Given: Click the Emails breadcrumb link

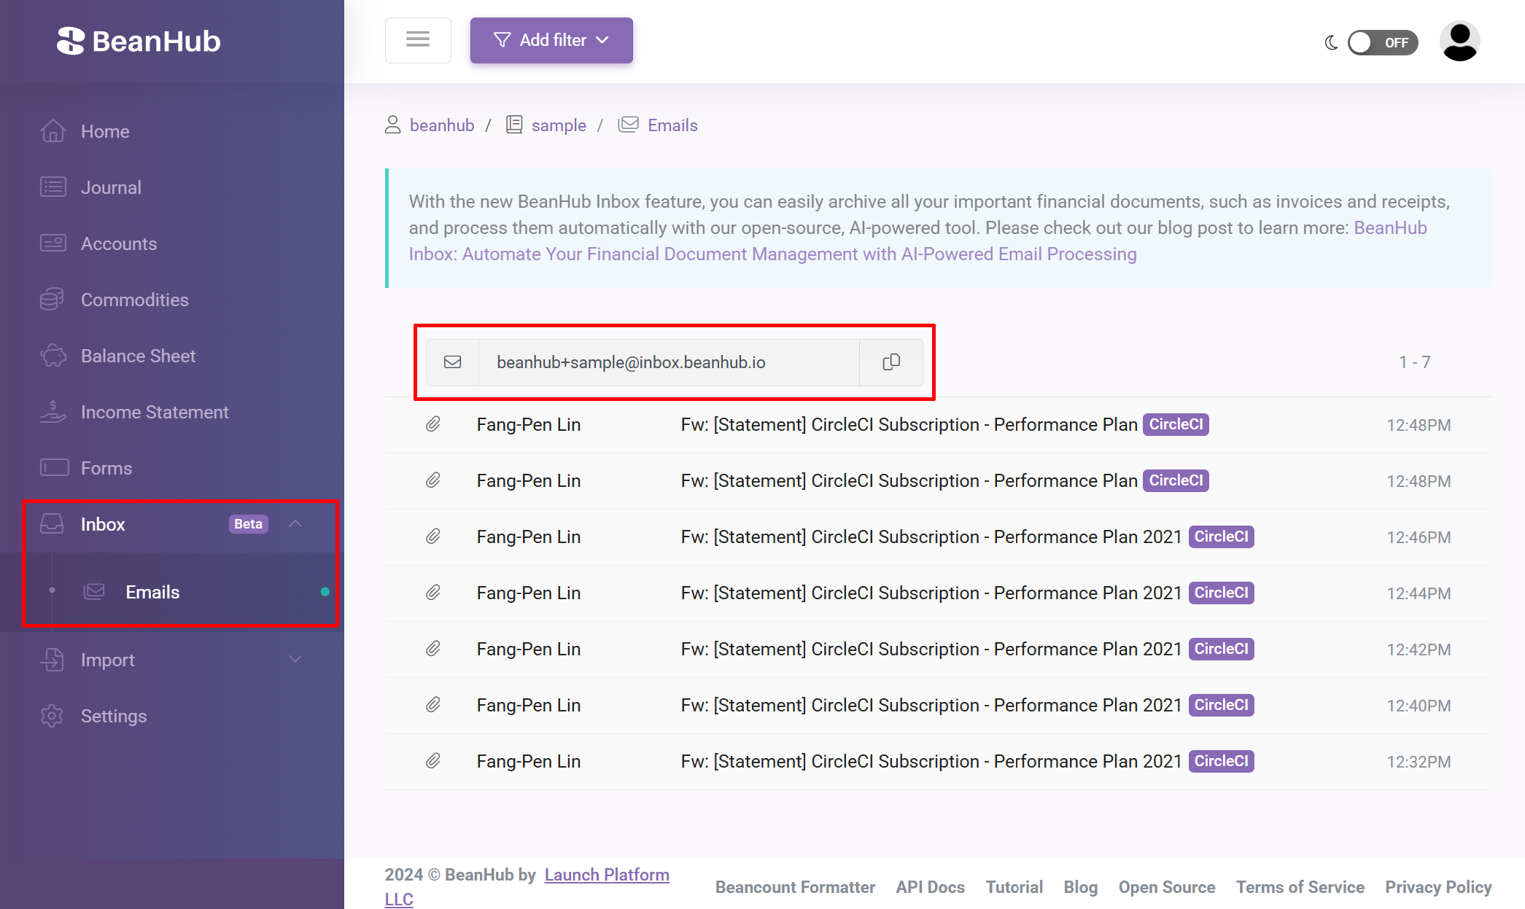Looking at the screenshot, I should click(672, 125).
